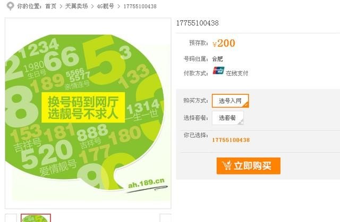Select the 选套餐 package option
This screenshot has width=340, height=222.
[228, 118]
